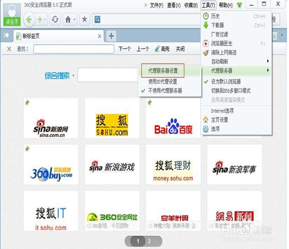Click the 综合搜索 search input box
This screenshot has width=289, height=249.
point(108,75)
